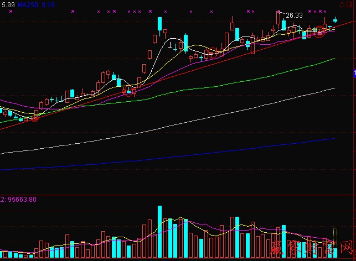Click the red diamond icon in top-right corner

341,4
